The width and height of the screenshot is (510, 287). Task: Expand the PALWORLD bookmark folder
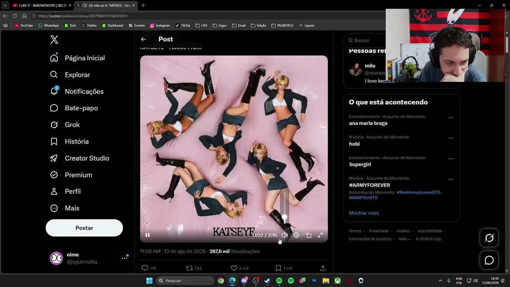click(x=282, y=26)
